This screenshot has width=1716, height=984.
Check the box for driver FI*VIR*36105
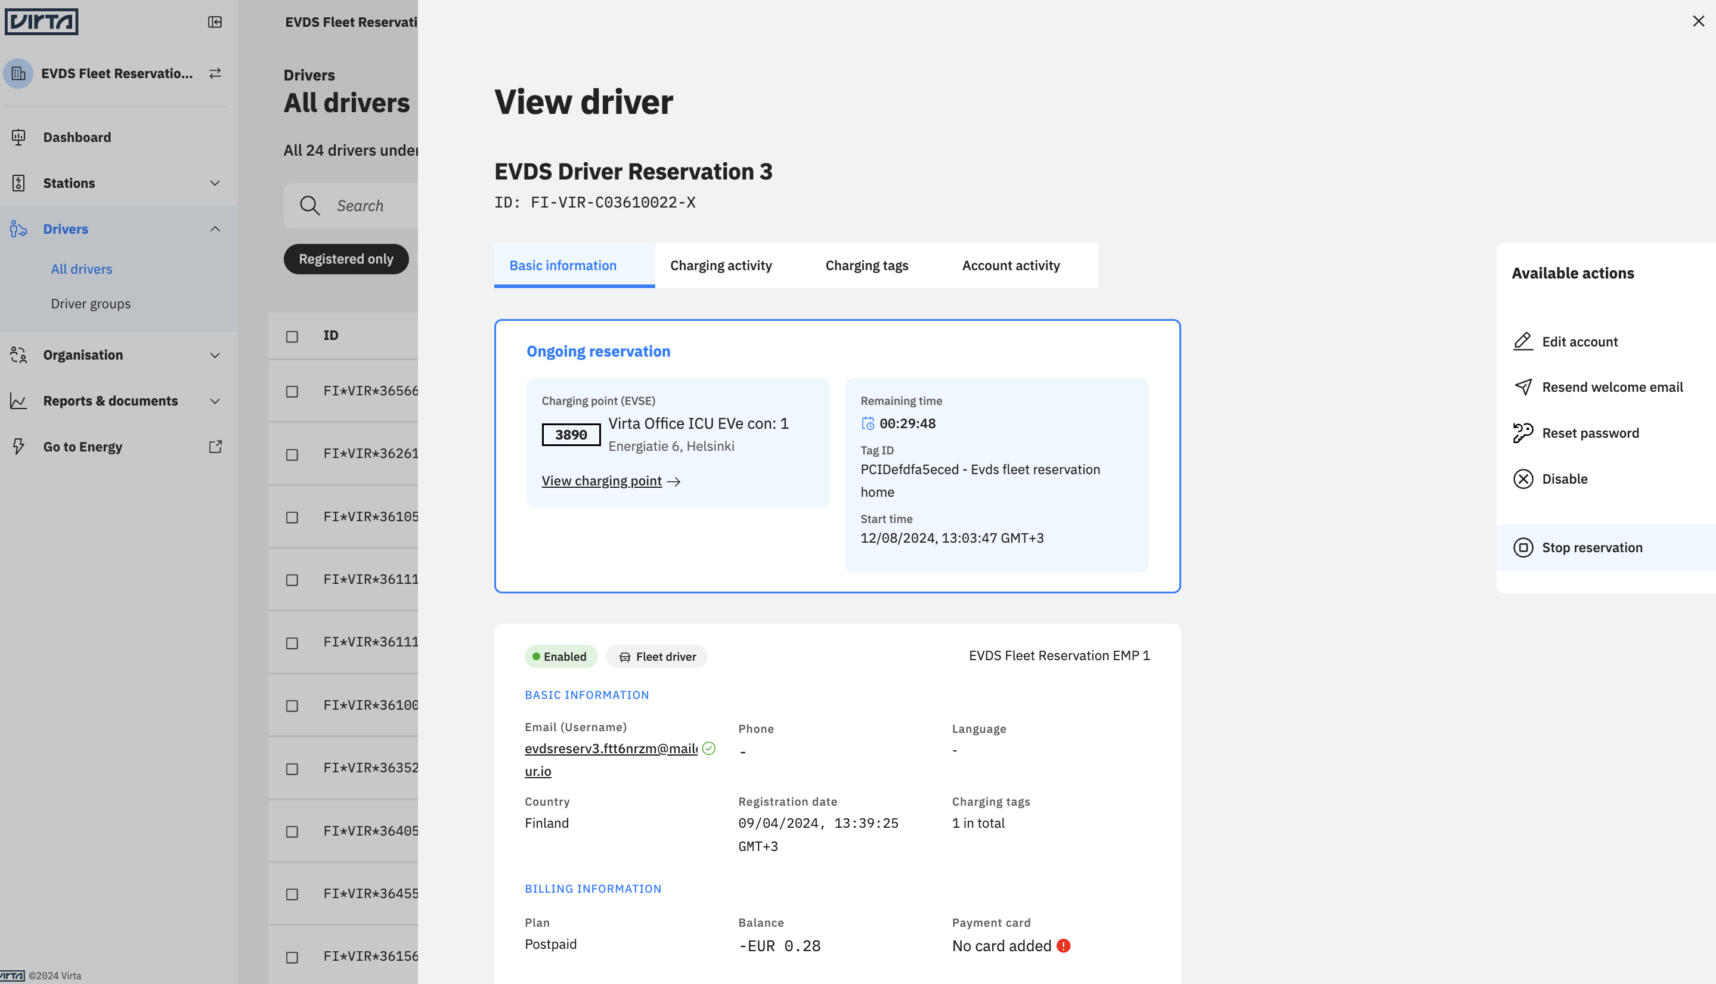(292, 517)
